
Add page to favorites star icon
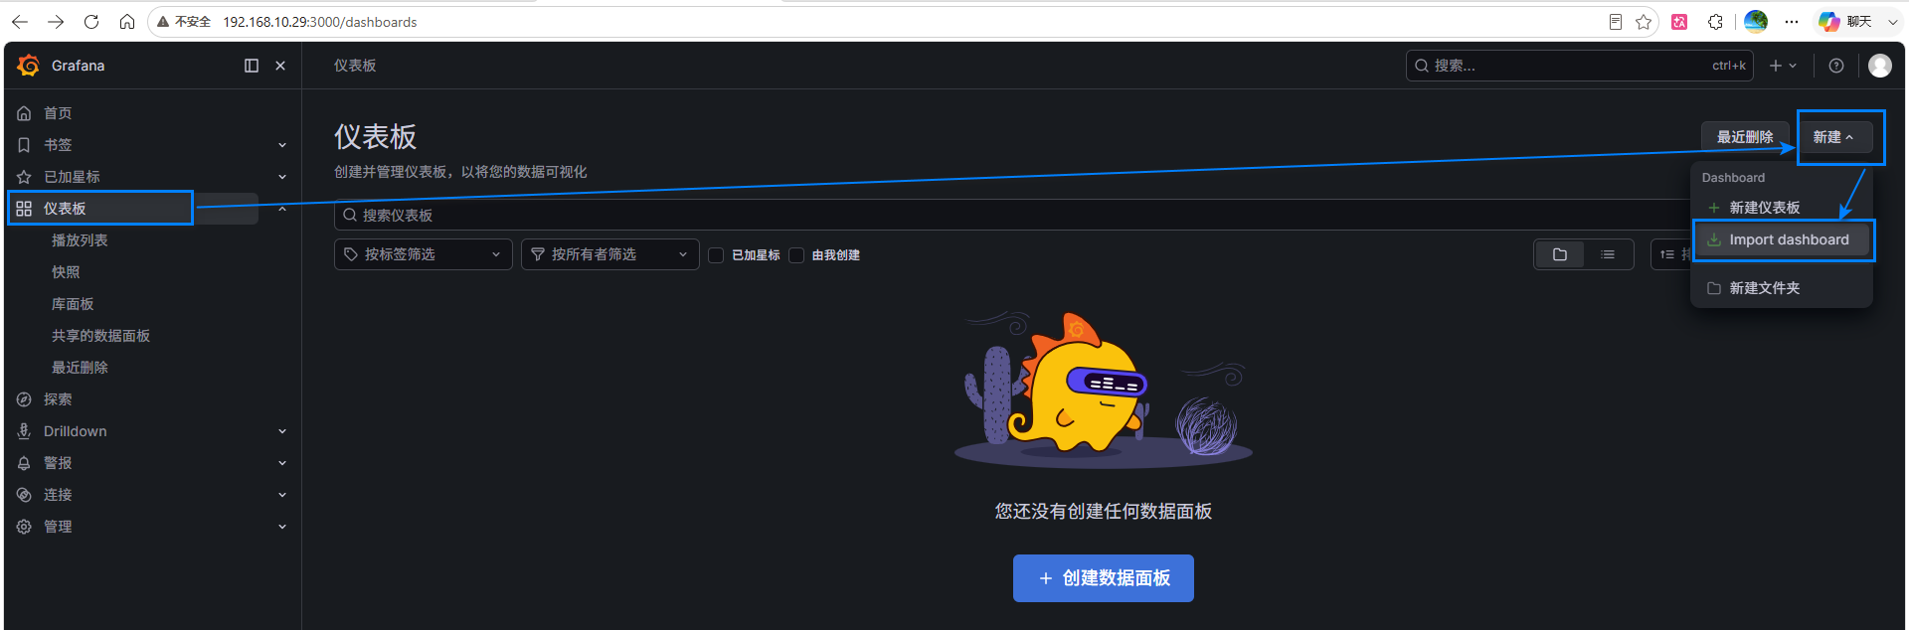coord(1644,22)
